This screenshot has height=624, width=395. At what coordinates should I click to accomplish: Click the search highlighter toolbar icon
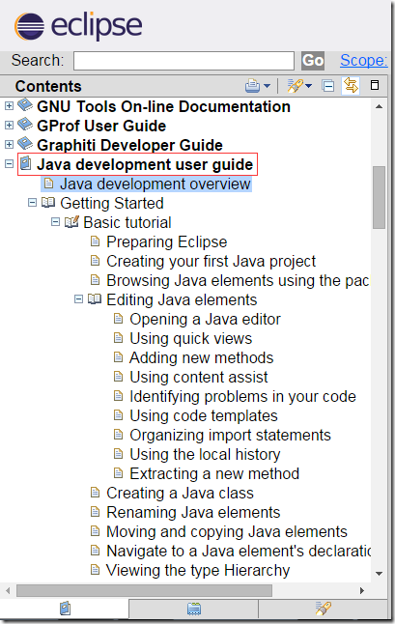(x=295, y=86)
